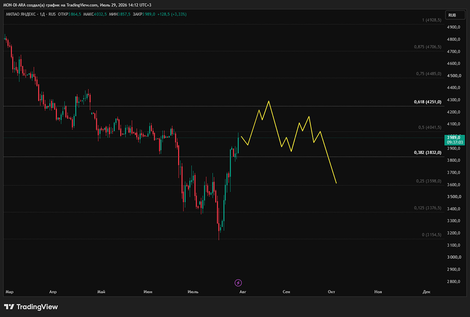Click the Авг label on time axis
The height and width of the screenshot is (317, 470).
243,292
